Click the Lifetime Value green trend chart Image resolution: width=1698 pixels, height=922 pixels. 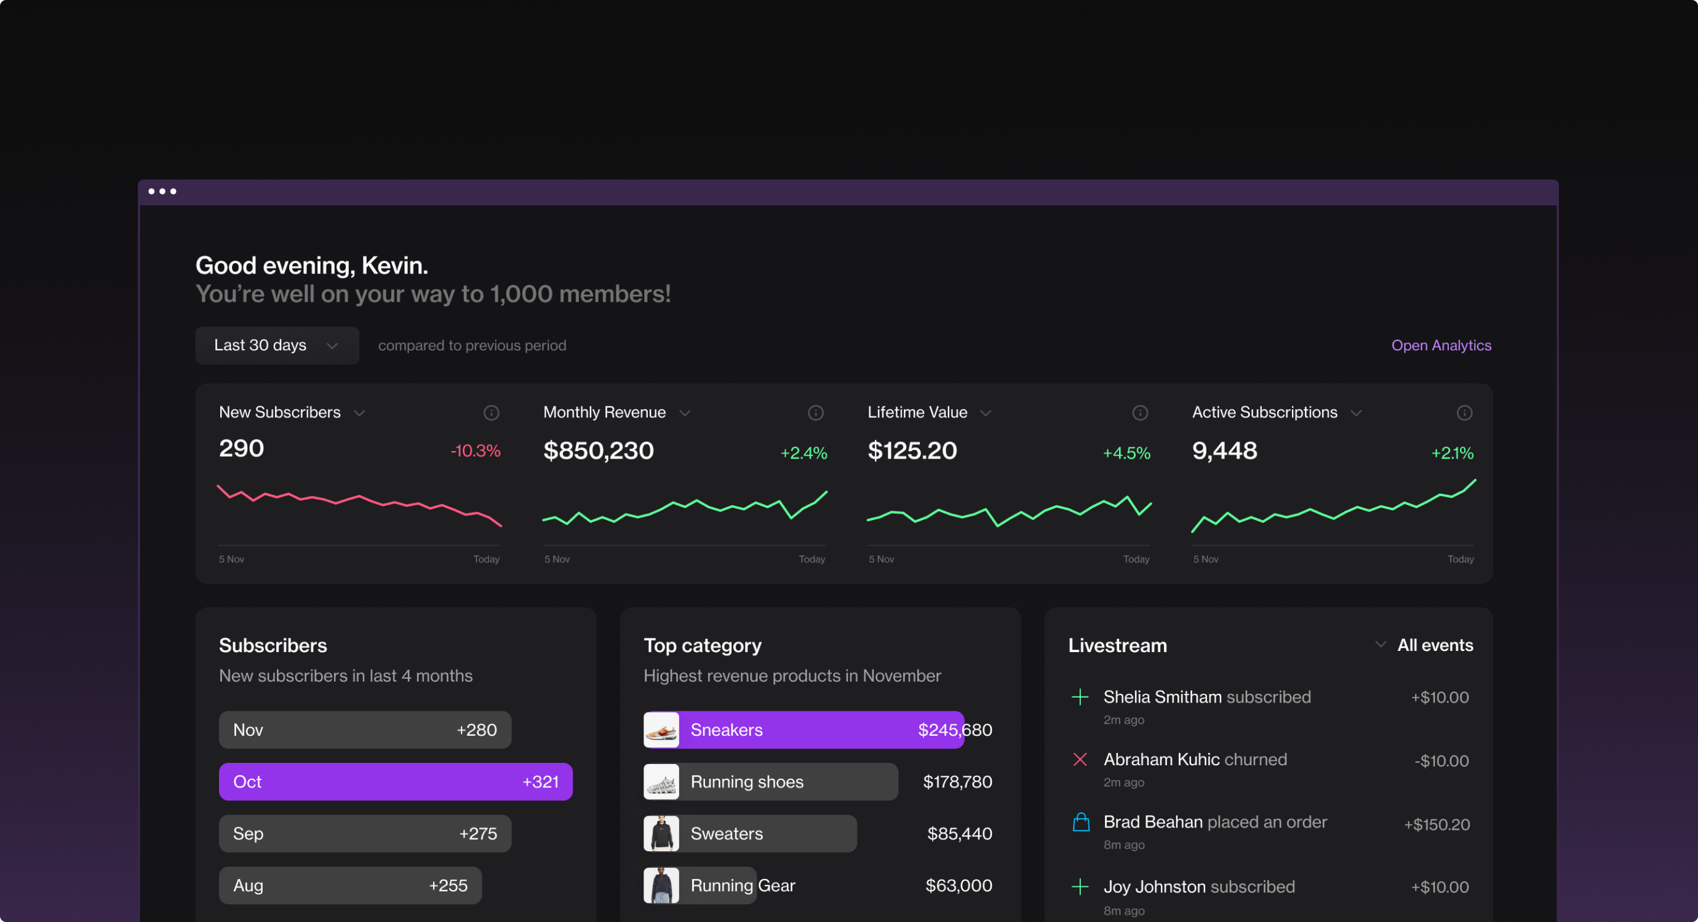[x=1008, y=510]
